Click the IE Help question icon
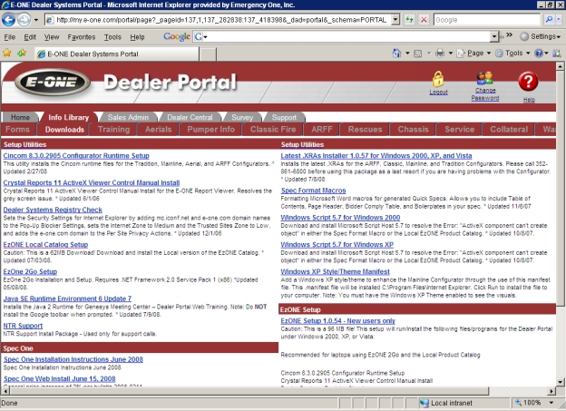566x411 pixels. (x=539, y=54)
